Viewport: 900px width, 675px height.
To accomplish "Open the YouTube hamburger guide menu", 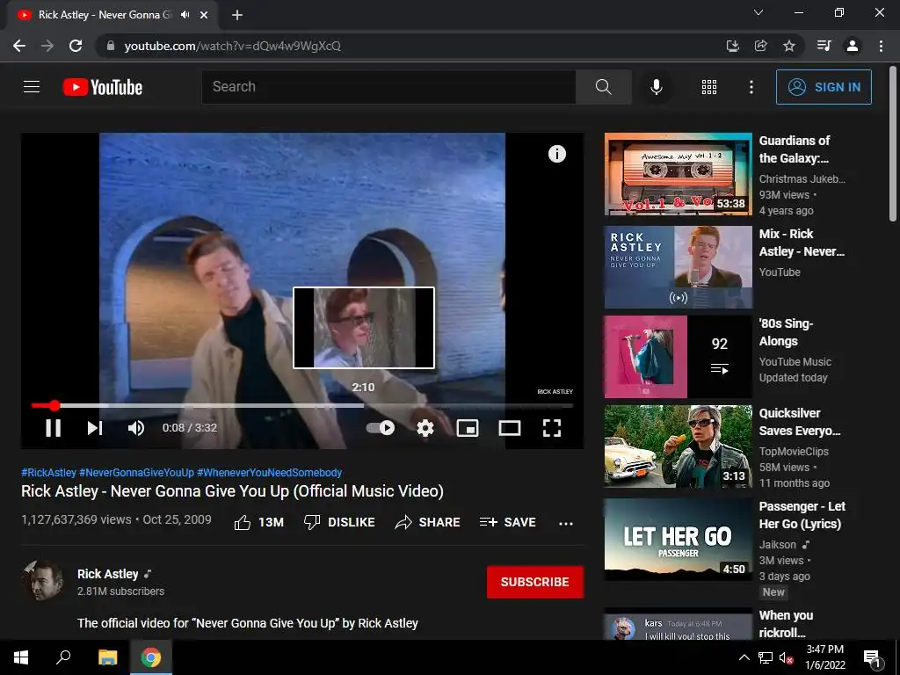I will coord(32,87).
